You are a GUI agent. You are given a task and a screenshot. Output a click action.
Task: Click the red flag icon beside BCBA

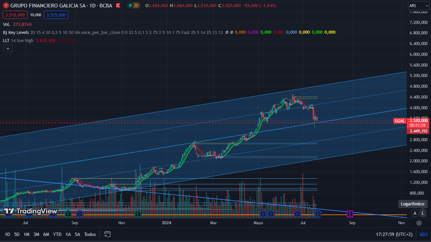point(118,5)
